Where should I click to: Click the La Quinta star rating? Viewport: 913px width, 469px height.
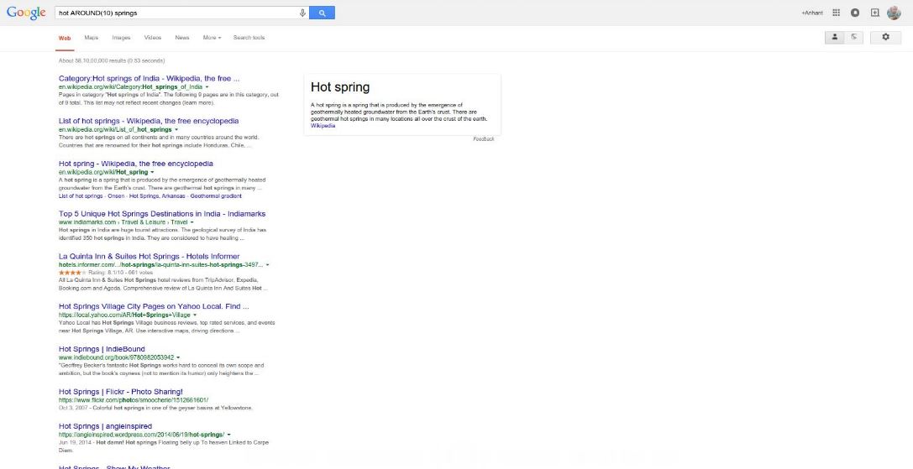(x=72, y=273)
